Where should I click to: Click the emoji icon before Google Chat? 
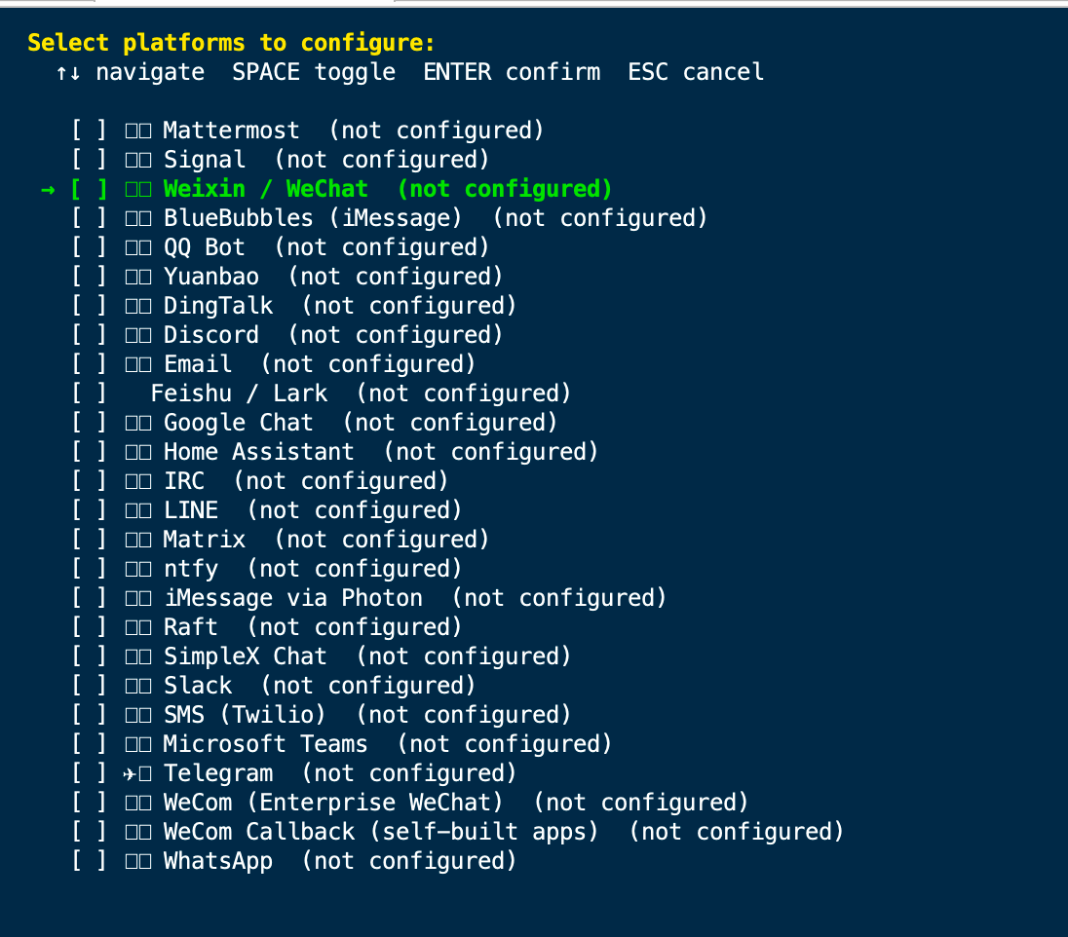pyautogui.click(x=138, y=423)
